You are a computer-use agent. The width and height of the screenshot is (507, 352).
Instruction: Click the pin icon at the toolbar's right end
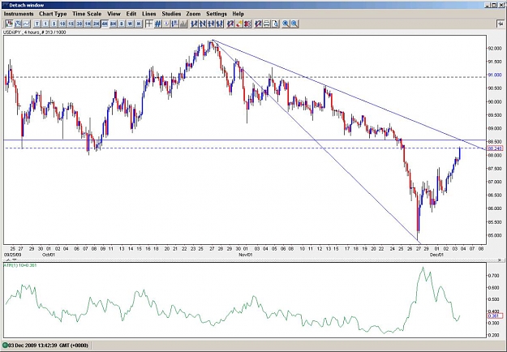click(x=500, y=24)
